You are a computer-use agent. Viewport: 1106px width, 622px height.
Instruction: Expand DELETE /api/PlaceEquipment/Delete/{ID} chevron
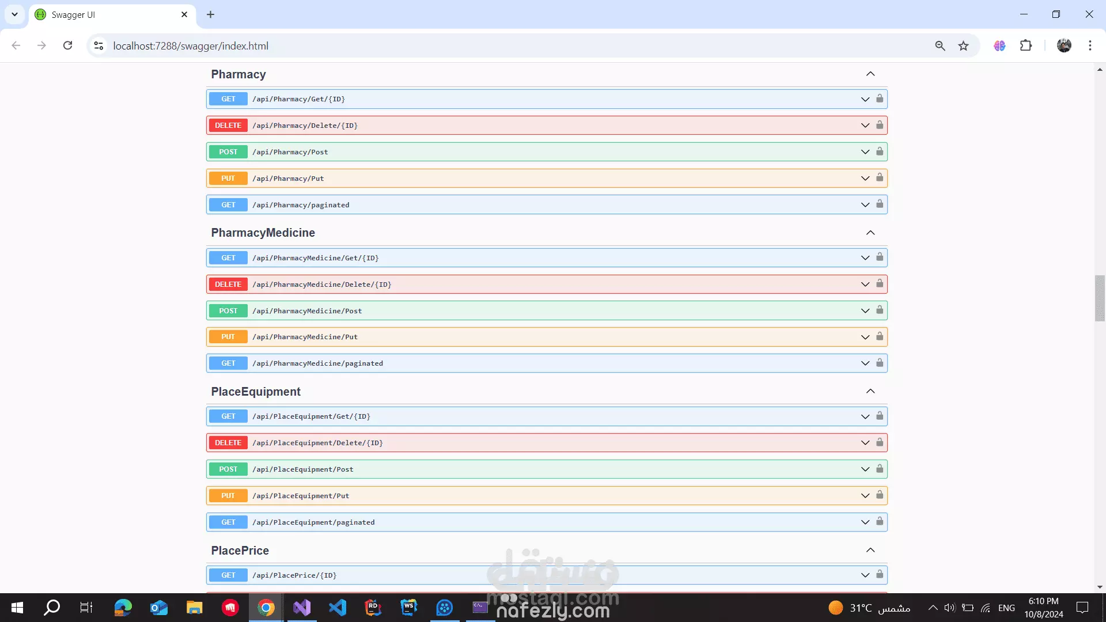[x=865, y=443]
